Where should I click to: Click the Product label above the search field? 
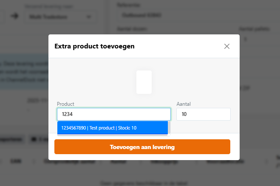point(65,104)
